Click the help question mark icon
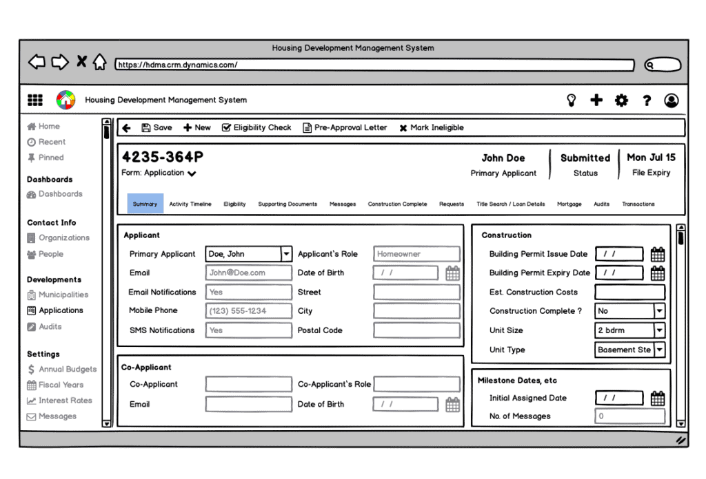 coord(647,100)
